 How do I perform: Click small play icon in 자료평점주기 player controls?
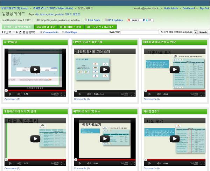[x=149, y=163]
